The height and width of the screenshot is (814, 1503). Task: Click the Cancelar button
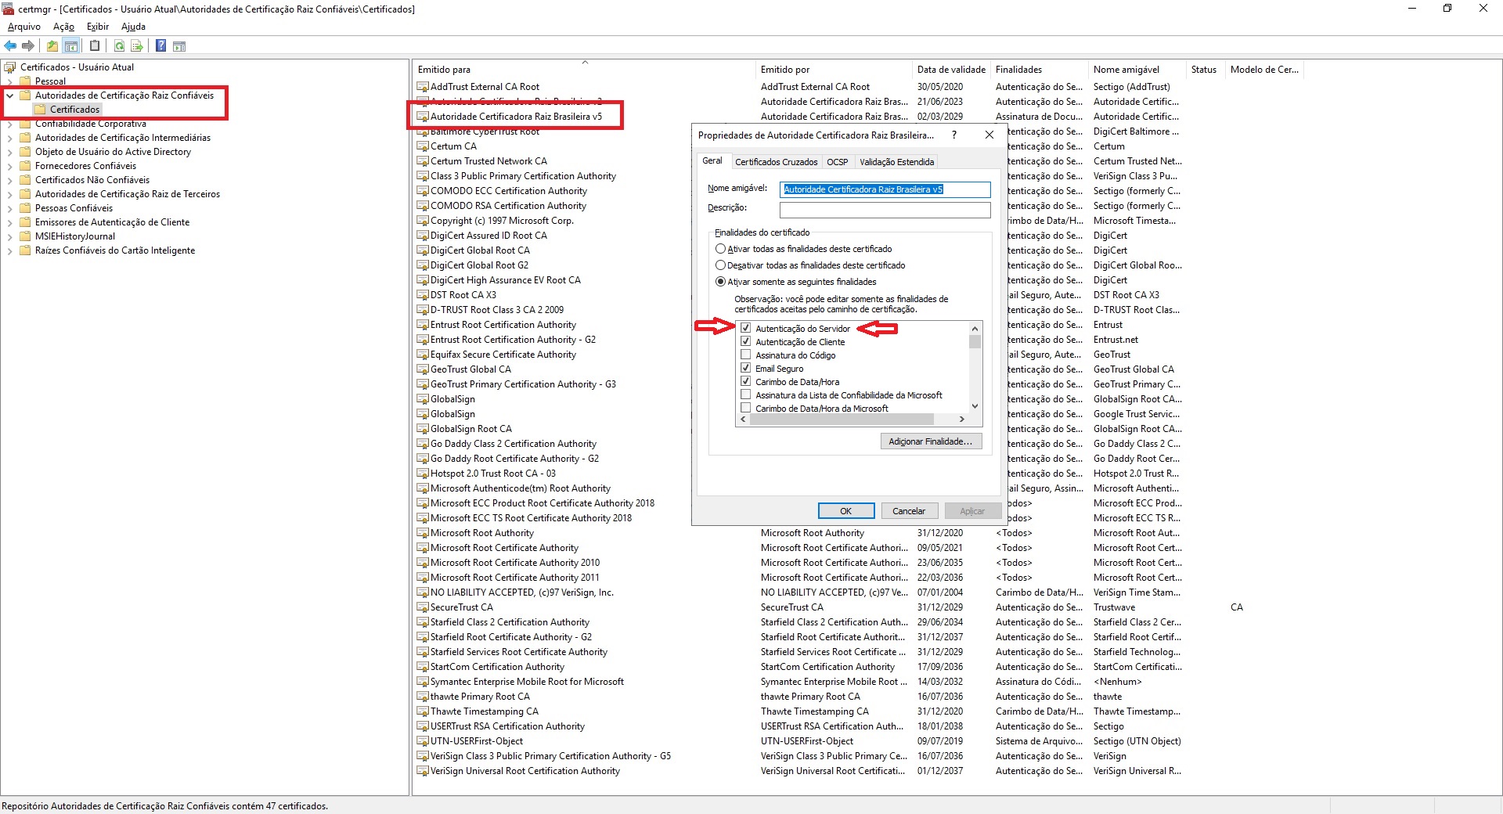pyautogui.click(x=909, y=511)
